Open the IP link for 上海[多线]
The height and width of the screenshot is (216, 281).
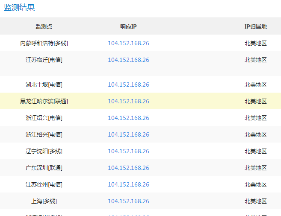pos(128,201)
